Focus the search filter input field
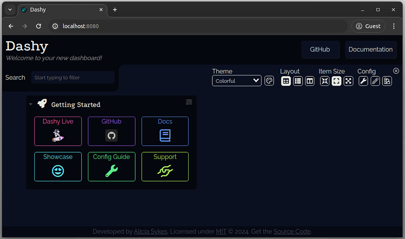 73,78
